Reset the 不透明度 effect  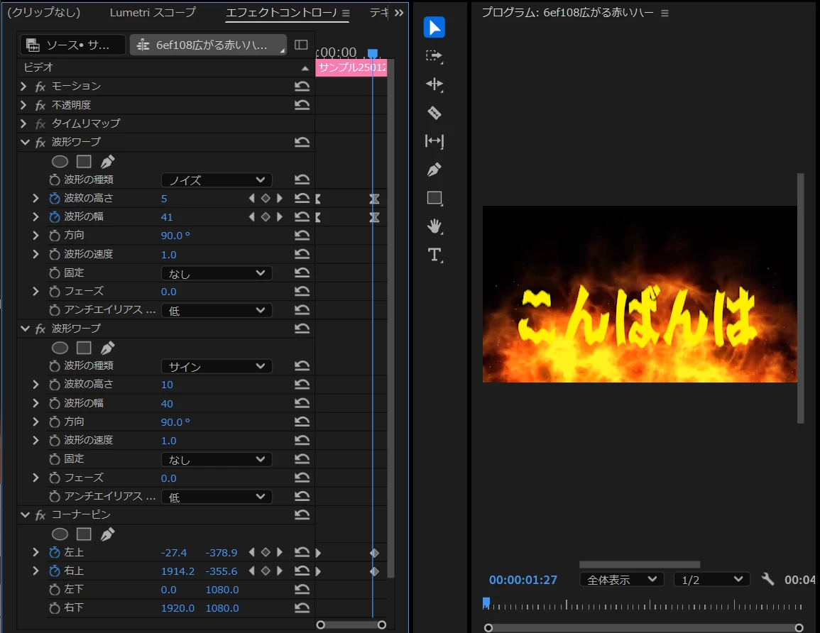[302, 104]
